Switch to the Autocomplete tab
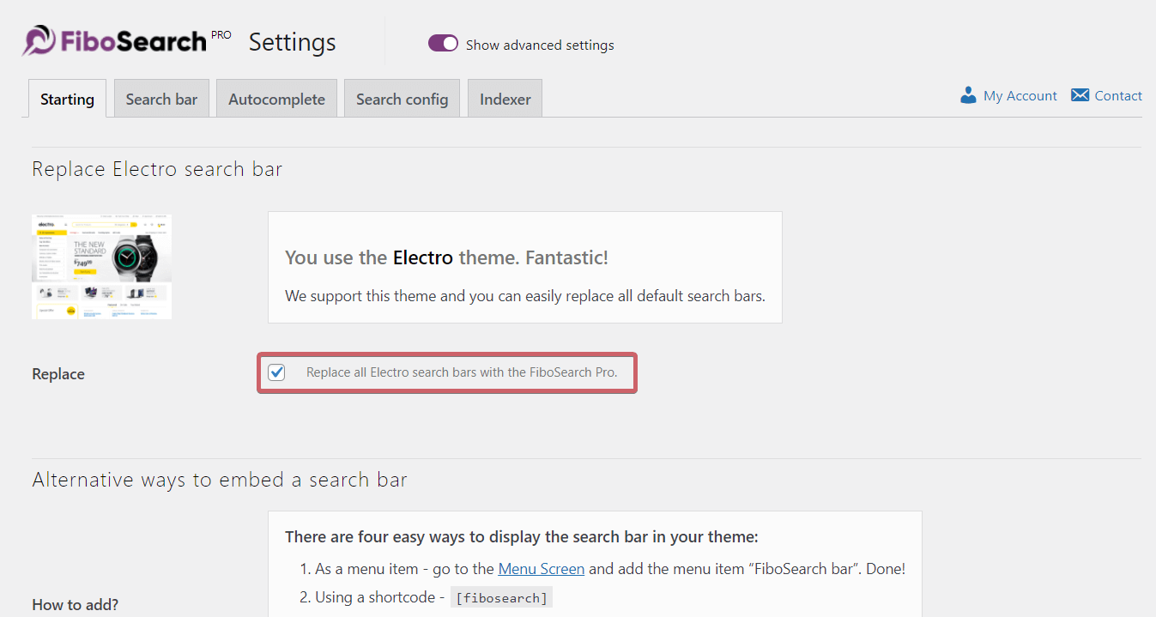This screenshot has height=617, width=1156. pyautogui.click(x=276, y=99)
